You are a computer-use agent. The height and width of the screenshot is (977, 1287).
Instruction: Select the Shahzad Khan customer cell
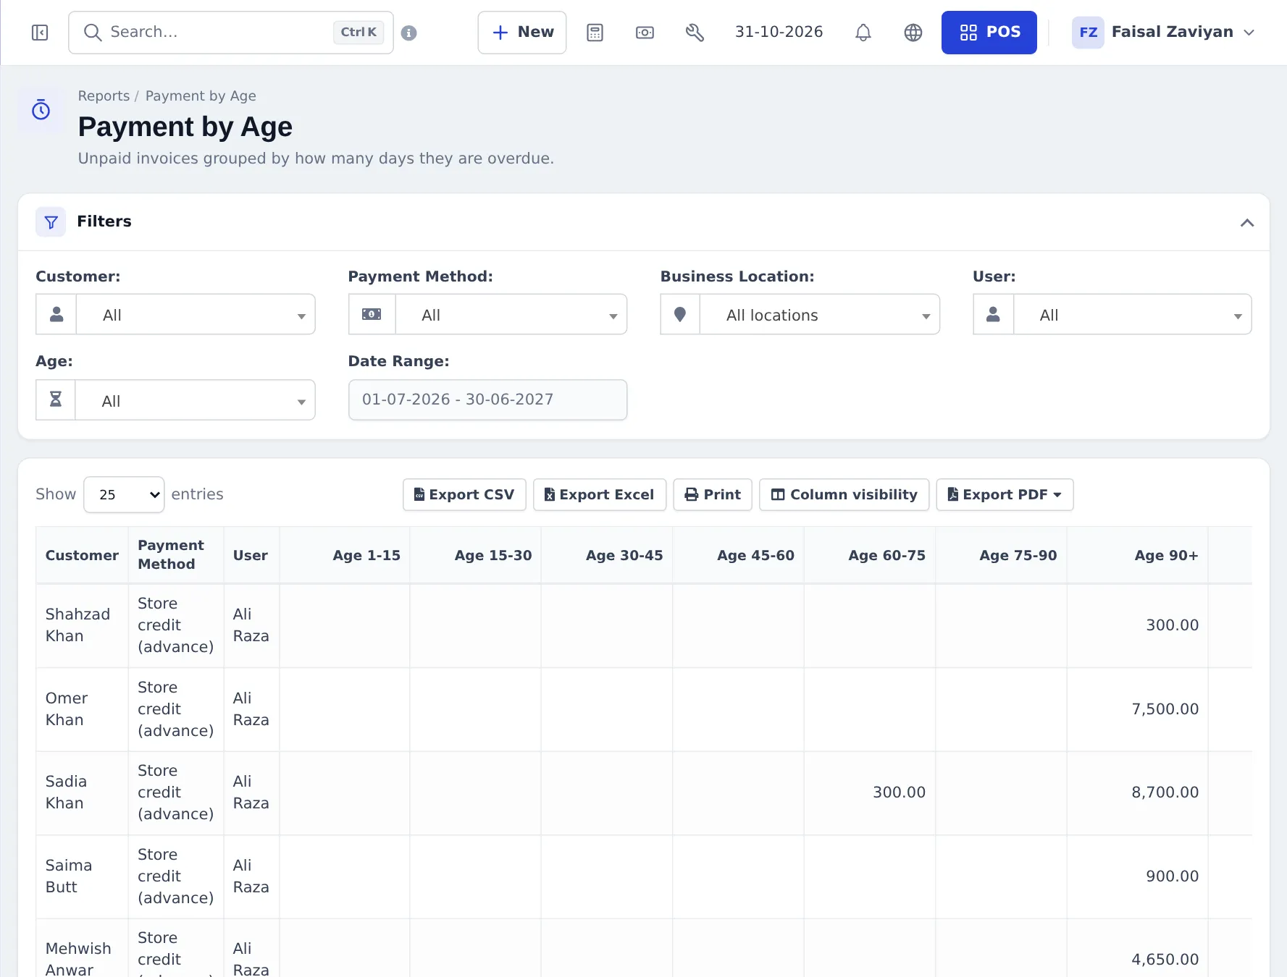pos(82,625)
